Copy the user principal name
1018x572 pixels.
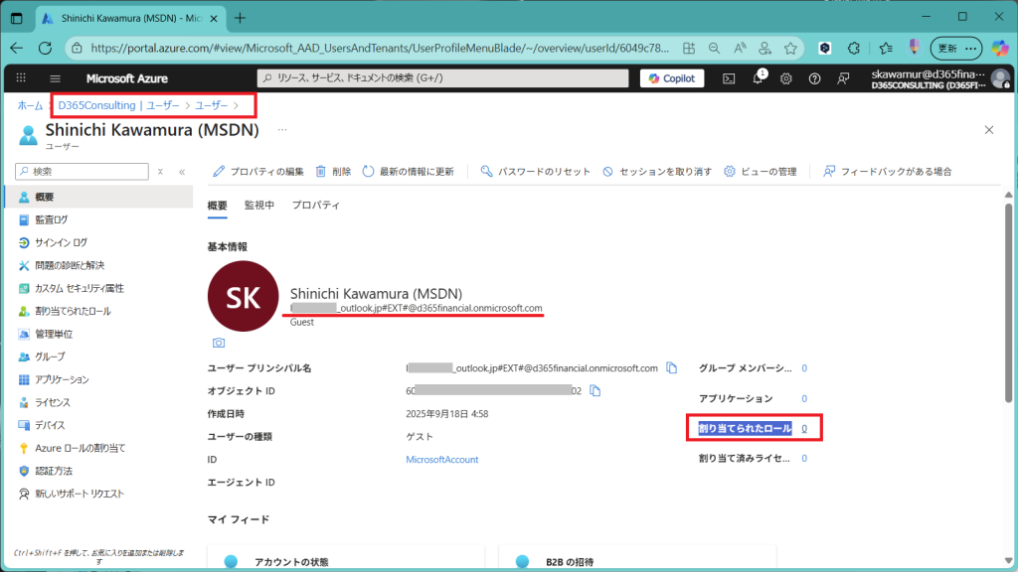point(672,367)
